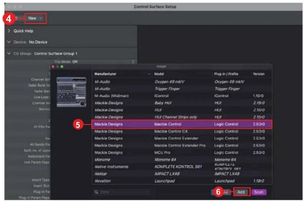Select the Native Instruments manufacturer cell
The width and height of the screenshot is (304, 201).
(111, 167)
